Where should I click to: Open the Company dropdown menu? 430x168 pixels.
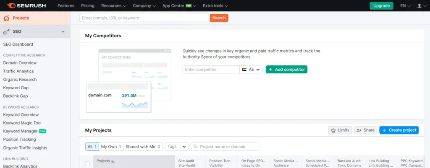(144, 6)
